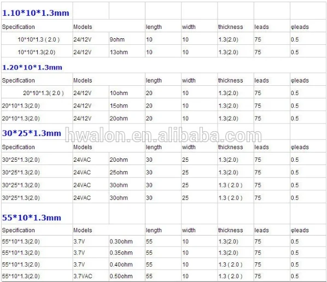Click the 1.10*10*1.3mm section heading
327x282 pixels.
tap(36, 13)
